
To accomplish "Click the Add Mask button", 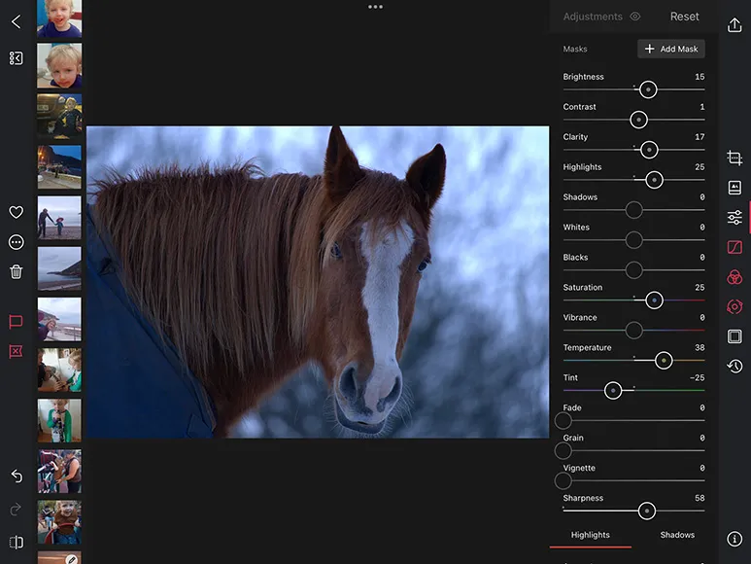I will point(671,49).
